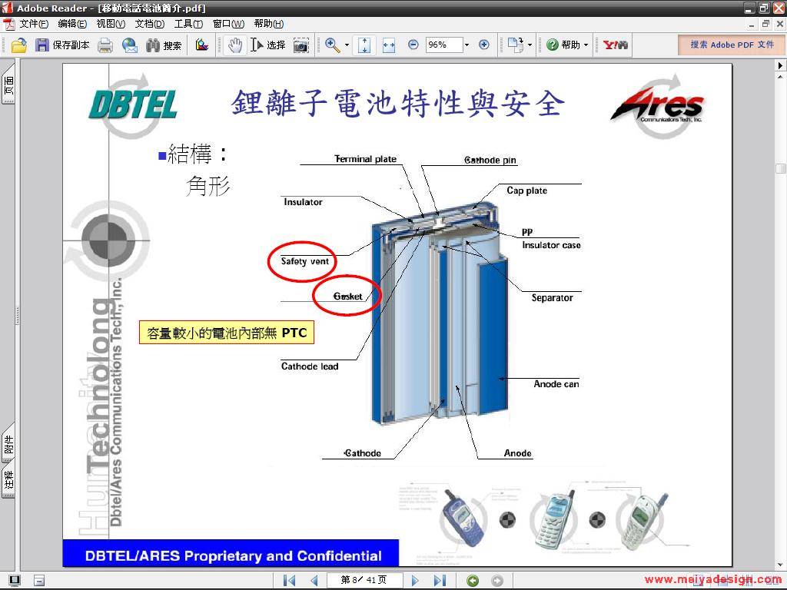Click the single page layout icon
The image size is (787, 590).
coord(39,581)
